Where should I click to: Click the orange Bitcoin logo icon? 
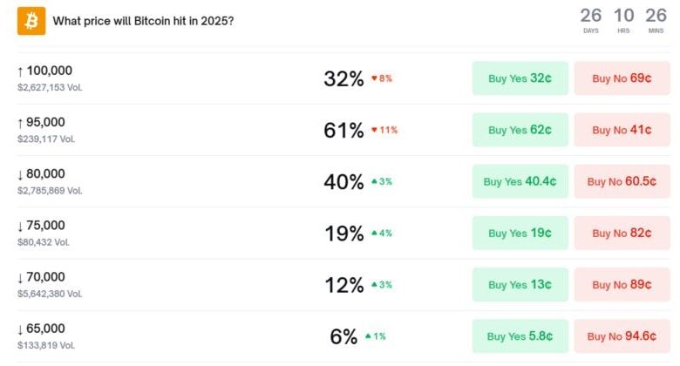[x=31, y=20]
